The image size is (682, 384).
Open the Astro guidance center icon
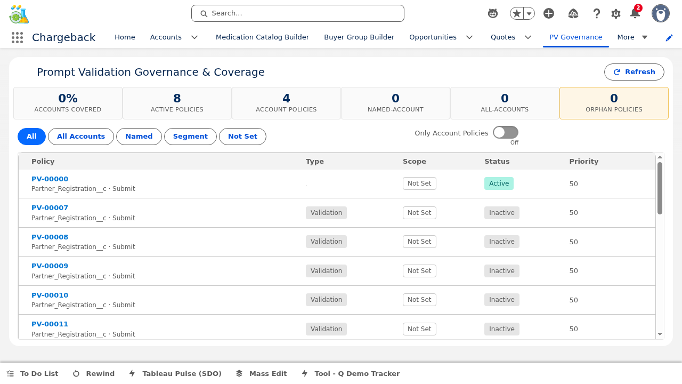point(493,13)
